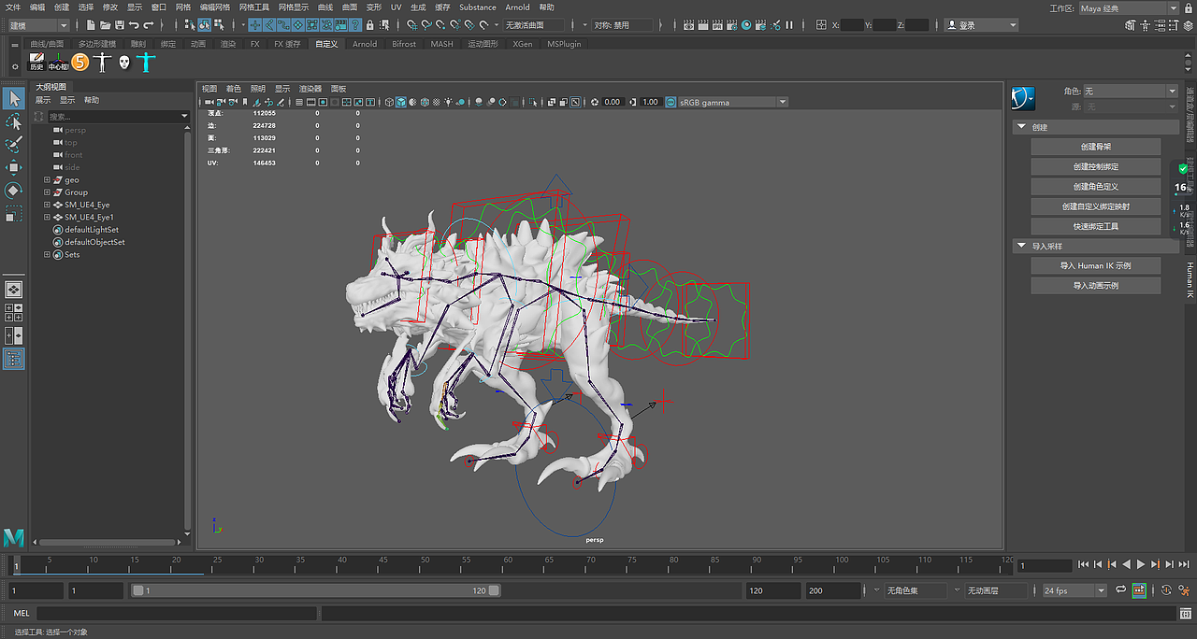Click the skull shelf icon
The image size is (1197, 639).
pos(123,63)
